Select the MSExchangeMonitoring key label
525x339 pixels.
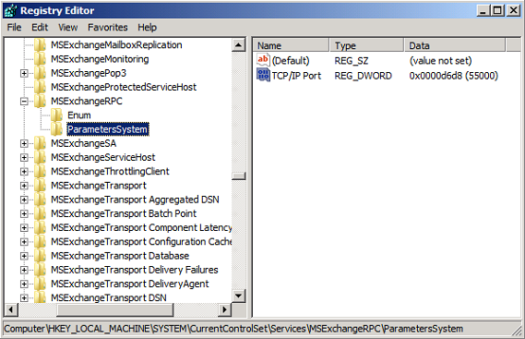(100, 59)
